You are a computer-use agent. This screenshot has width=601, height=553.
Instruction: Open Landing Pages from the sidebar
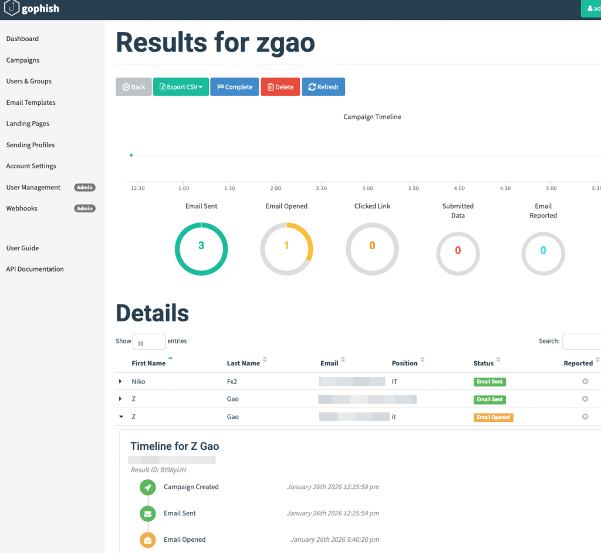pyautogui.click(x=28, y=124)
